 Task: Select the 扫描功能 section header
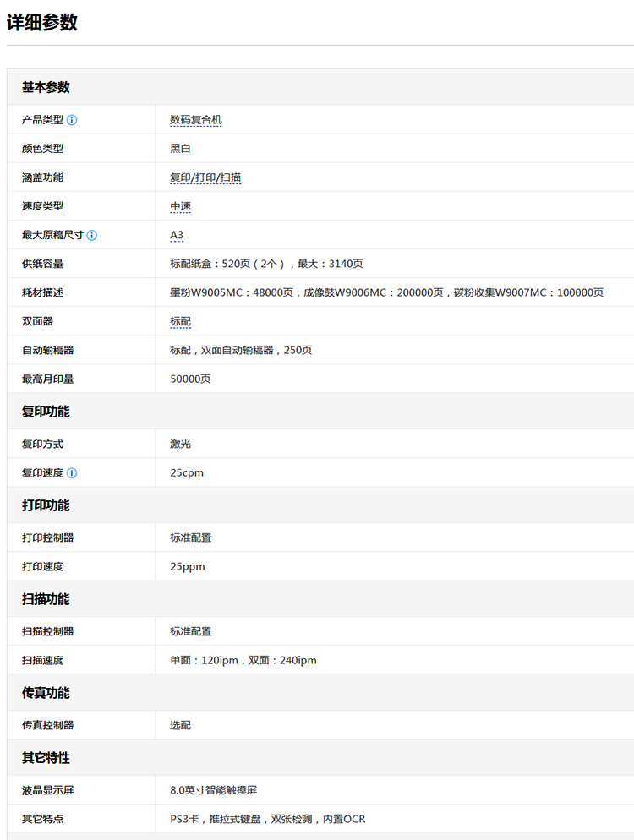coord(46,599)
